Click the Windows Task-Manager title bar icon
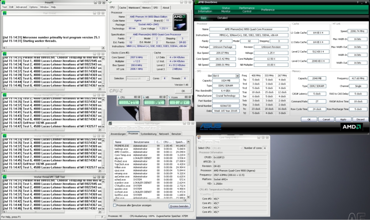The image size is (370, 220). point(110,123)
